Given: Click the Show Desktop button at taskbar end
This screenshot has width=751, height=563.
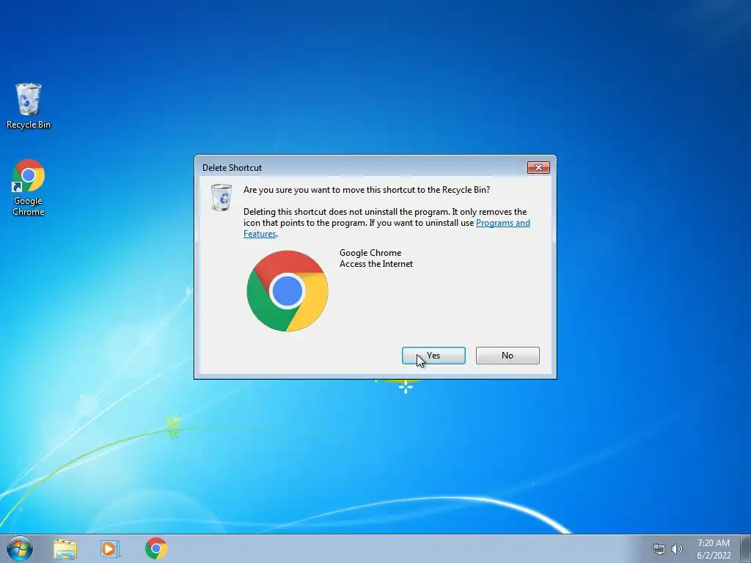Looking at the screenshot, I should pos(746,549).
